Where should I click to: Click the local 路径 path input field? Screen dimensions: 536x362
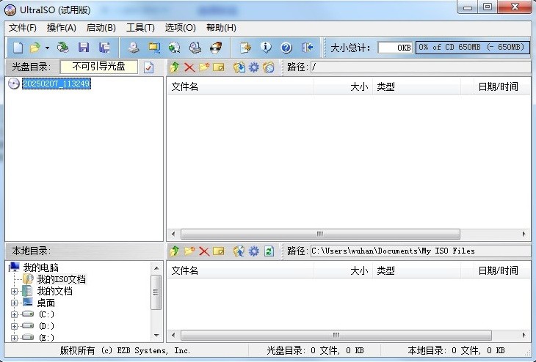point(419,251)
